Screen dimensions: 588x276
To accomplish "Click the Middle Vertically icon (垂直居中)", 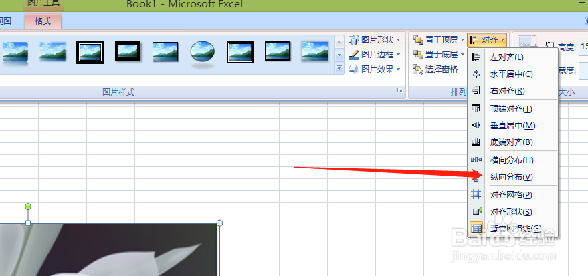I will 476,126.
